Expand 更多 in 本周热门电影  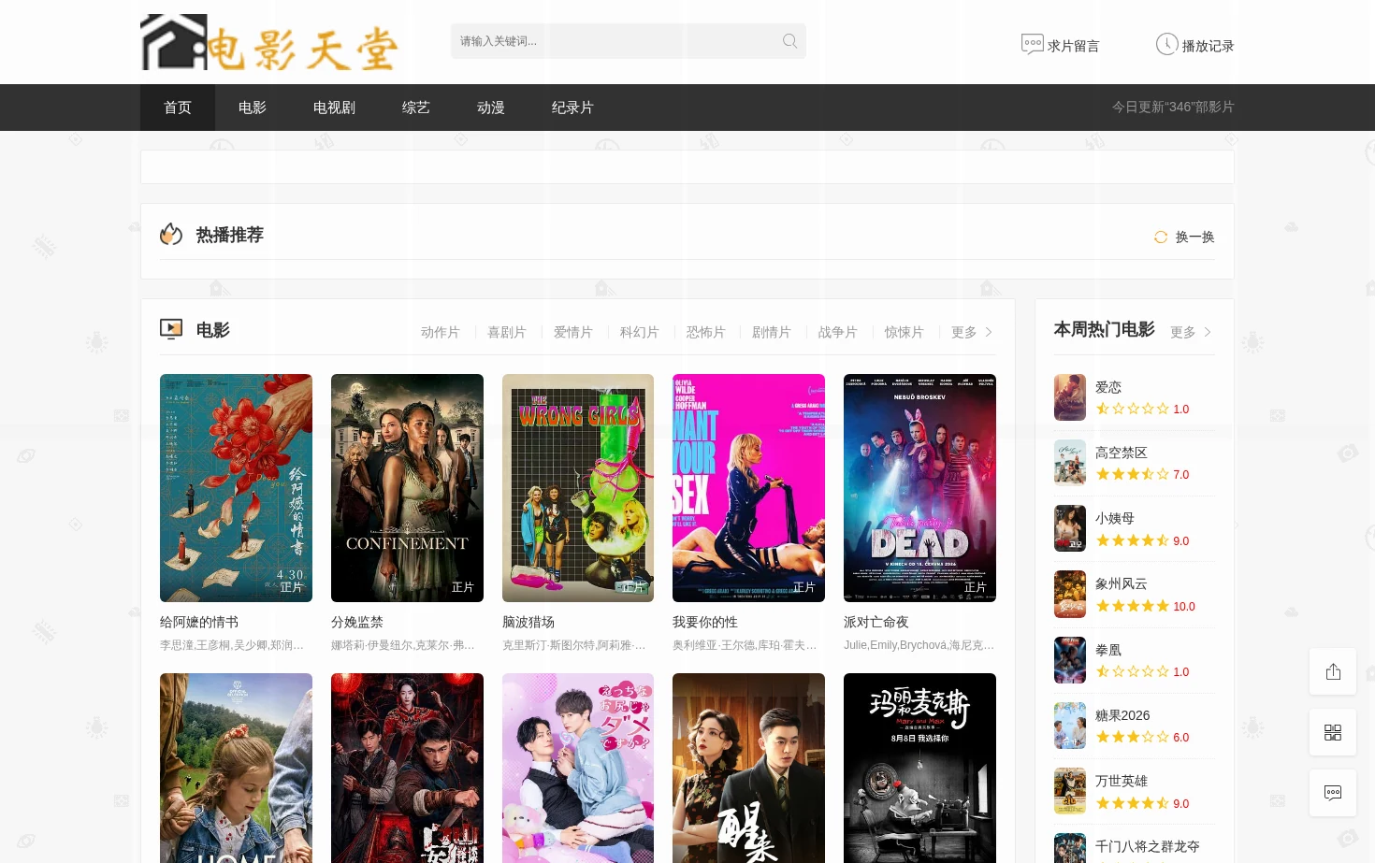click(1191, 332)
